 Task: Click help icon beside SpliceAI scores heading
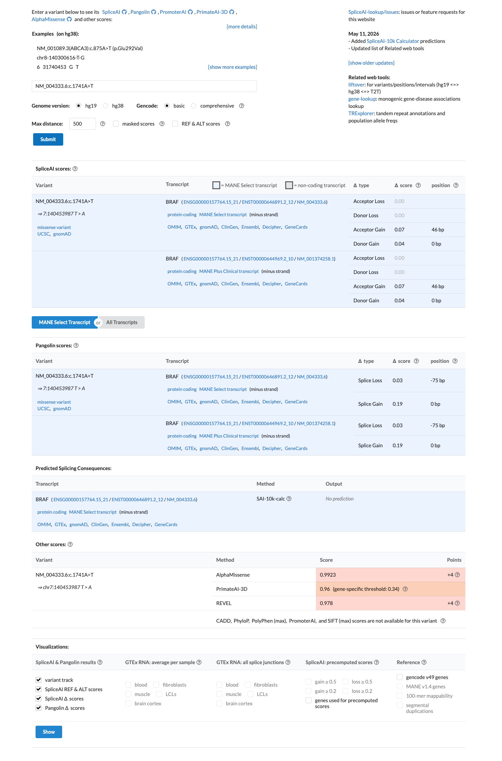click(x=75, y=169)
